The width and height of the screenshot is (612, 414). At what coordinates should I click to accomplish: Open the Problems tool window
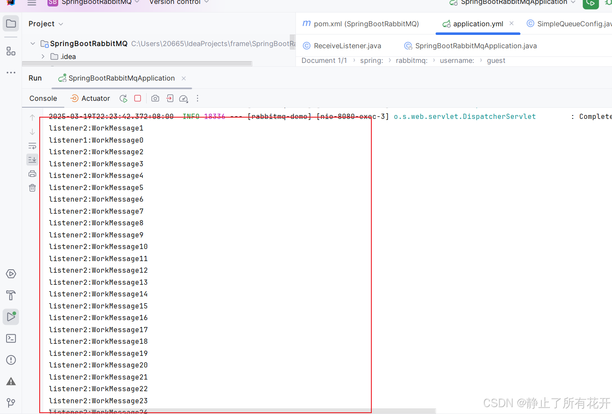click(11, 360)
